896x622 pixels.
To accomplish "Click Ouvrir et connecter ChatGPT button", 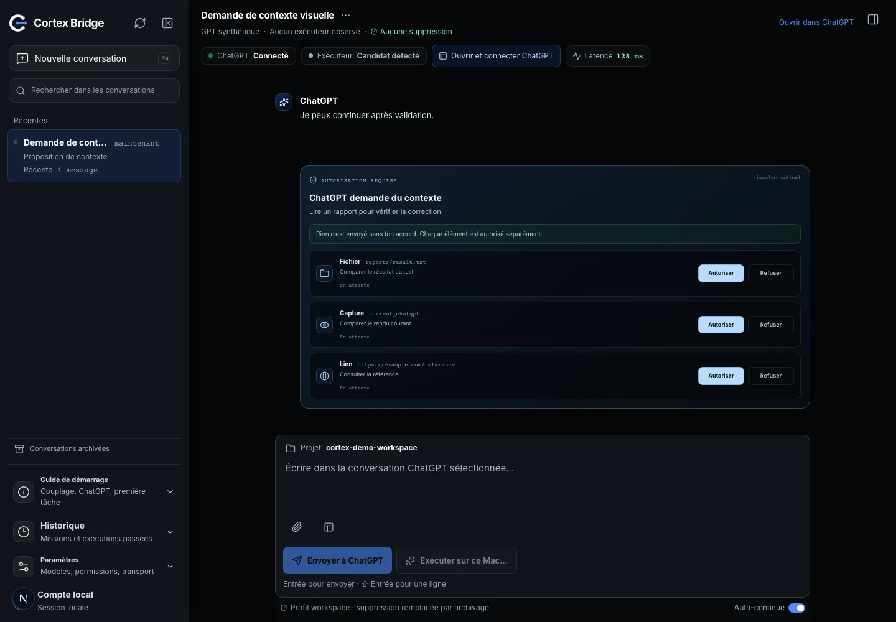I will pyautogui.click(x=496, y=56).
